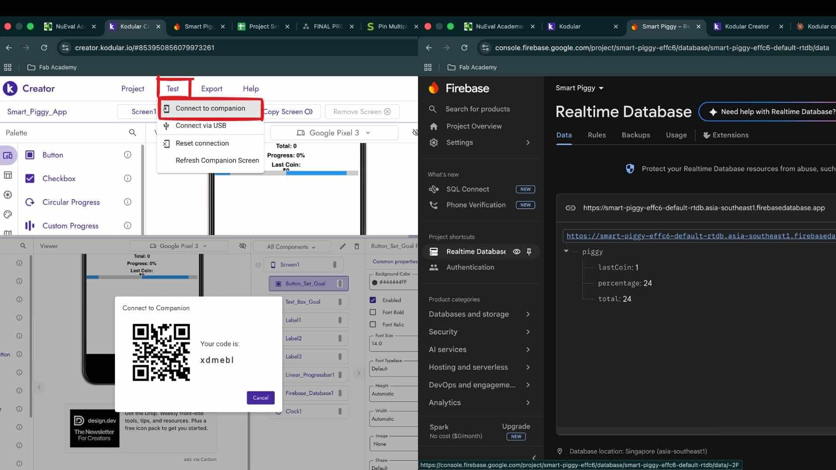Click Search for products field in Firebase
This screenshot has width=836, height=470.
477,109
